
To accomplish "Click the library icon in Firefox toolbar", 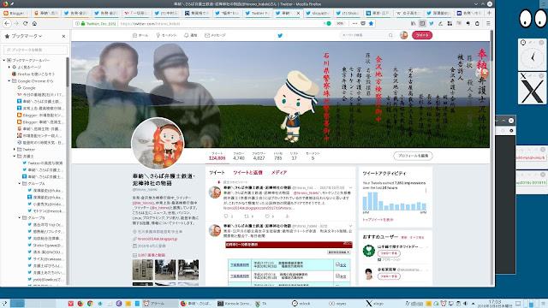I will click(x=413, y=23).
